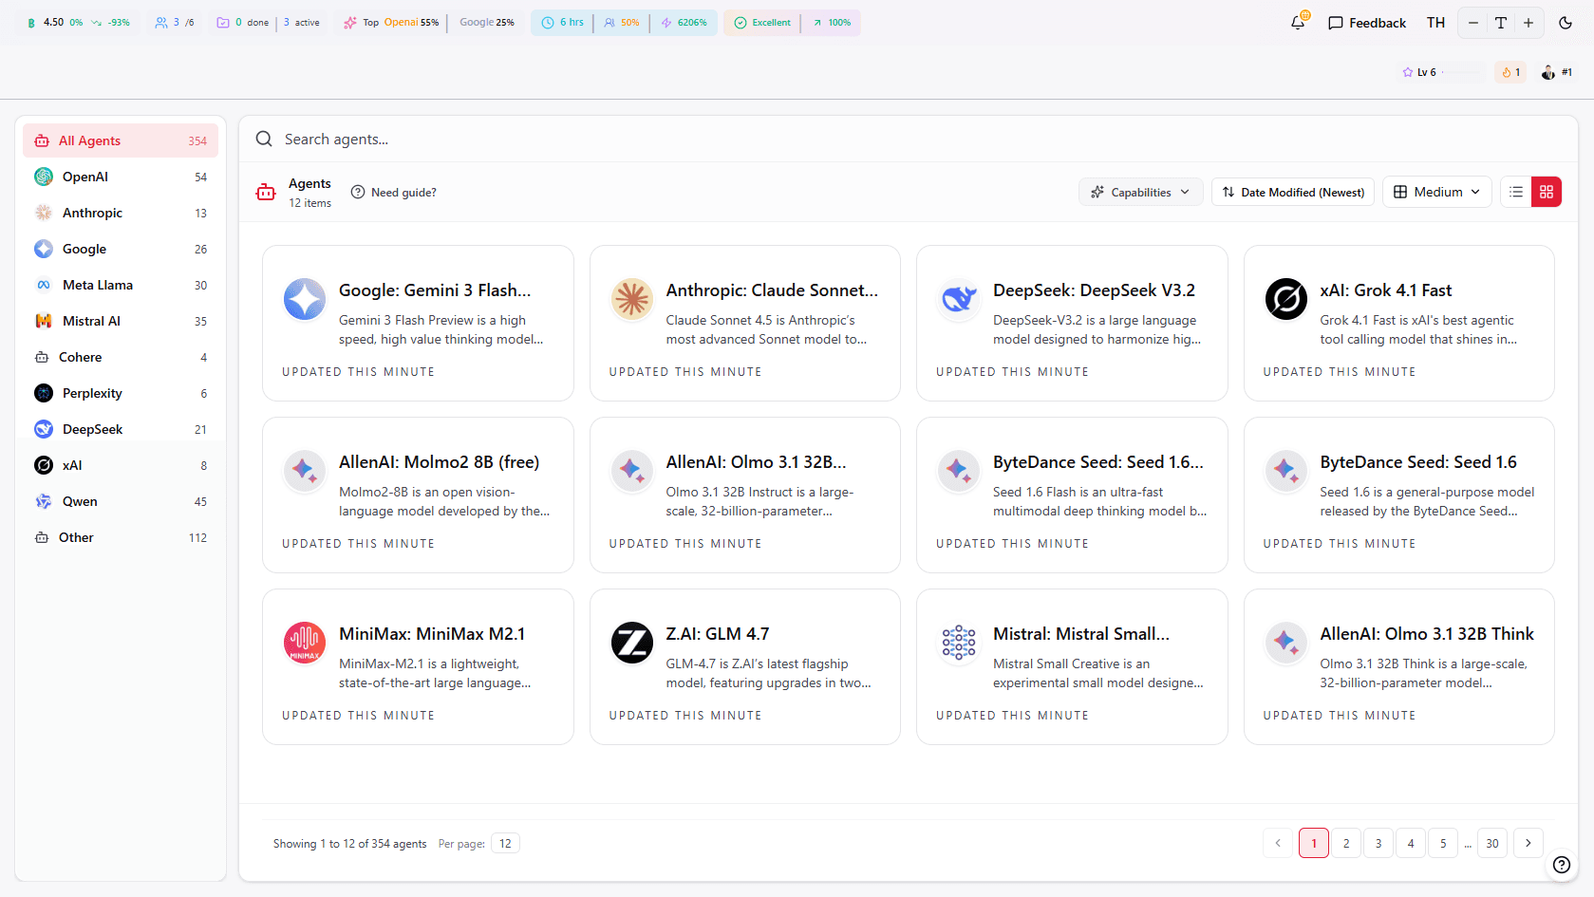Image resolution: width=1594 pixels, height=897 pixels.
Task: Open the Per page 12 selector
Action: pos(505,844)
